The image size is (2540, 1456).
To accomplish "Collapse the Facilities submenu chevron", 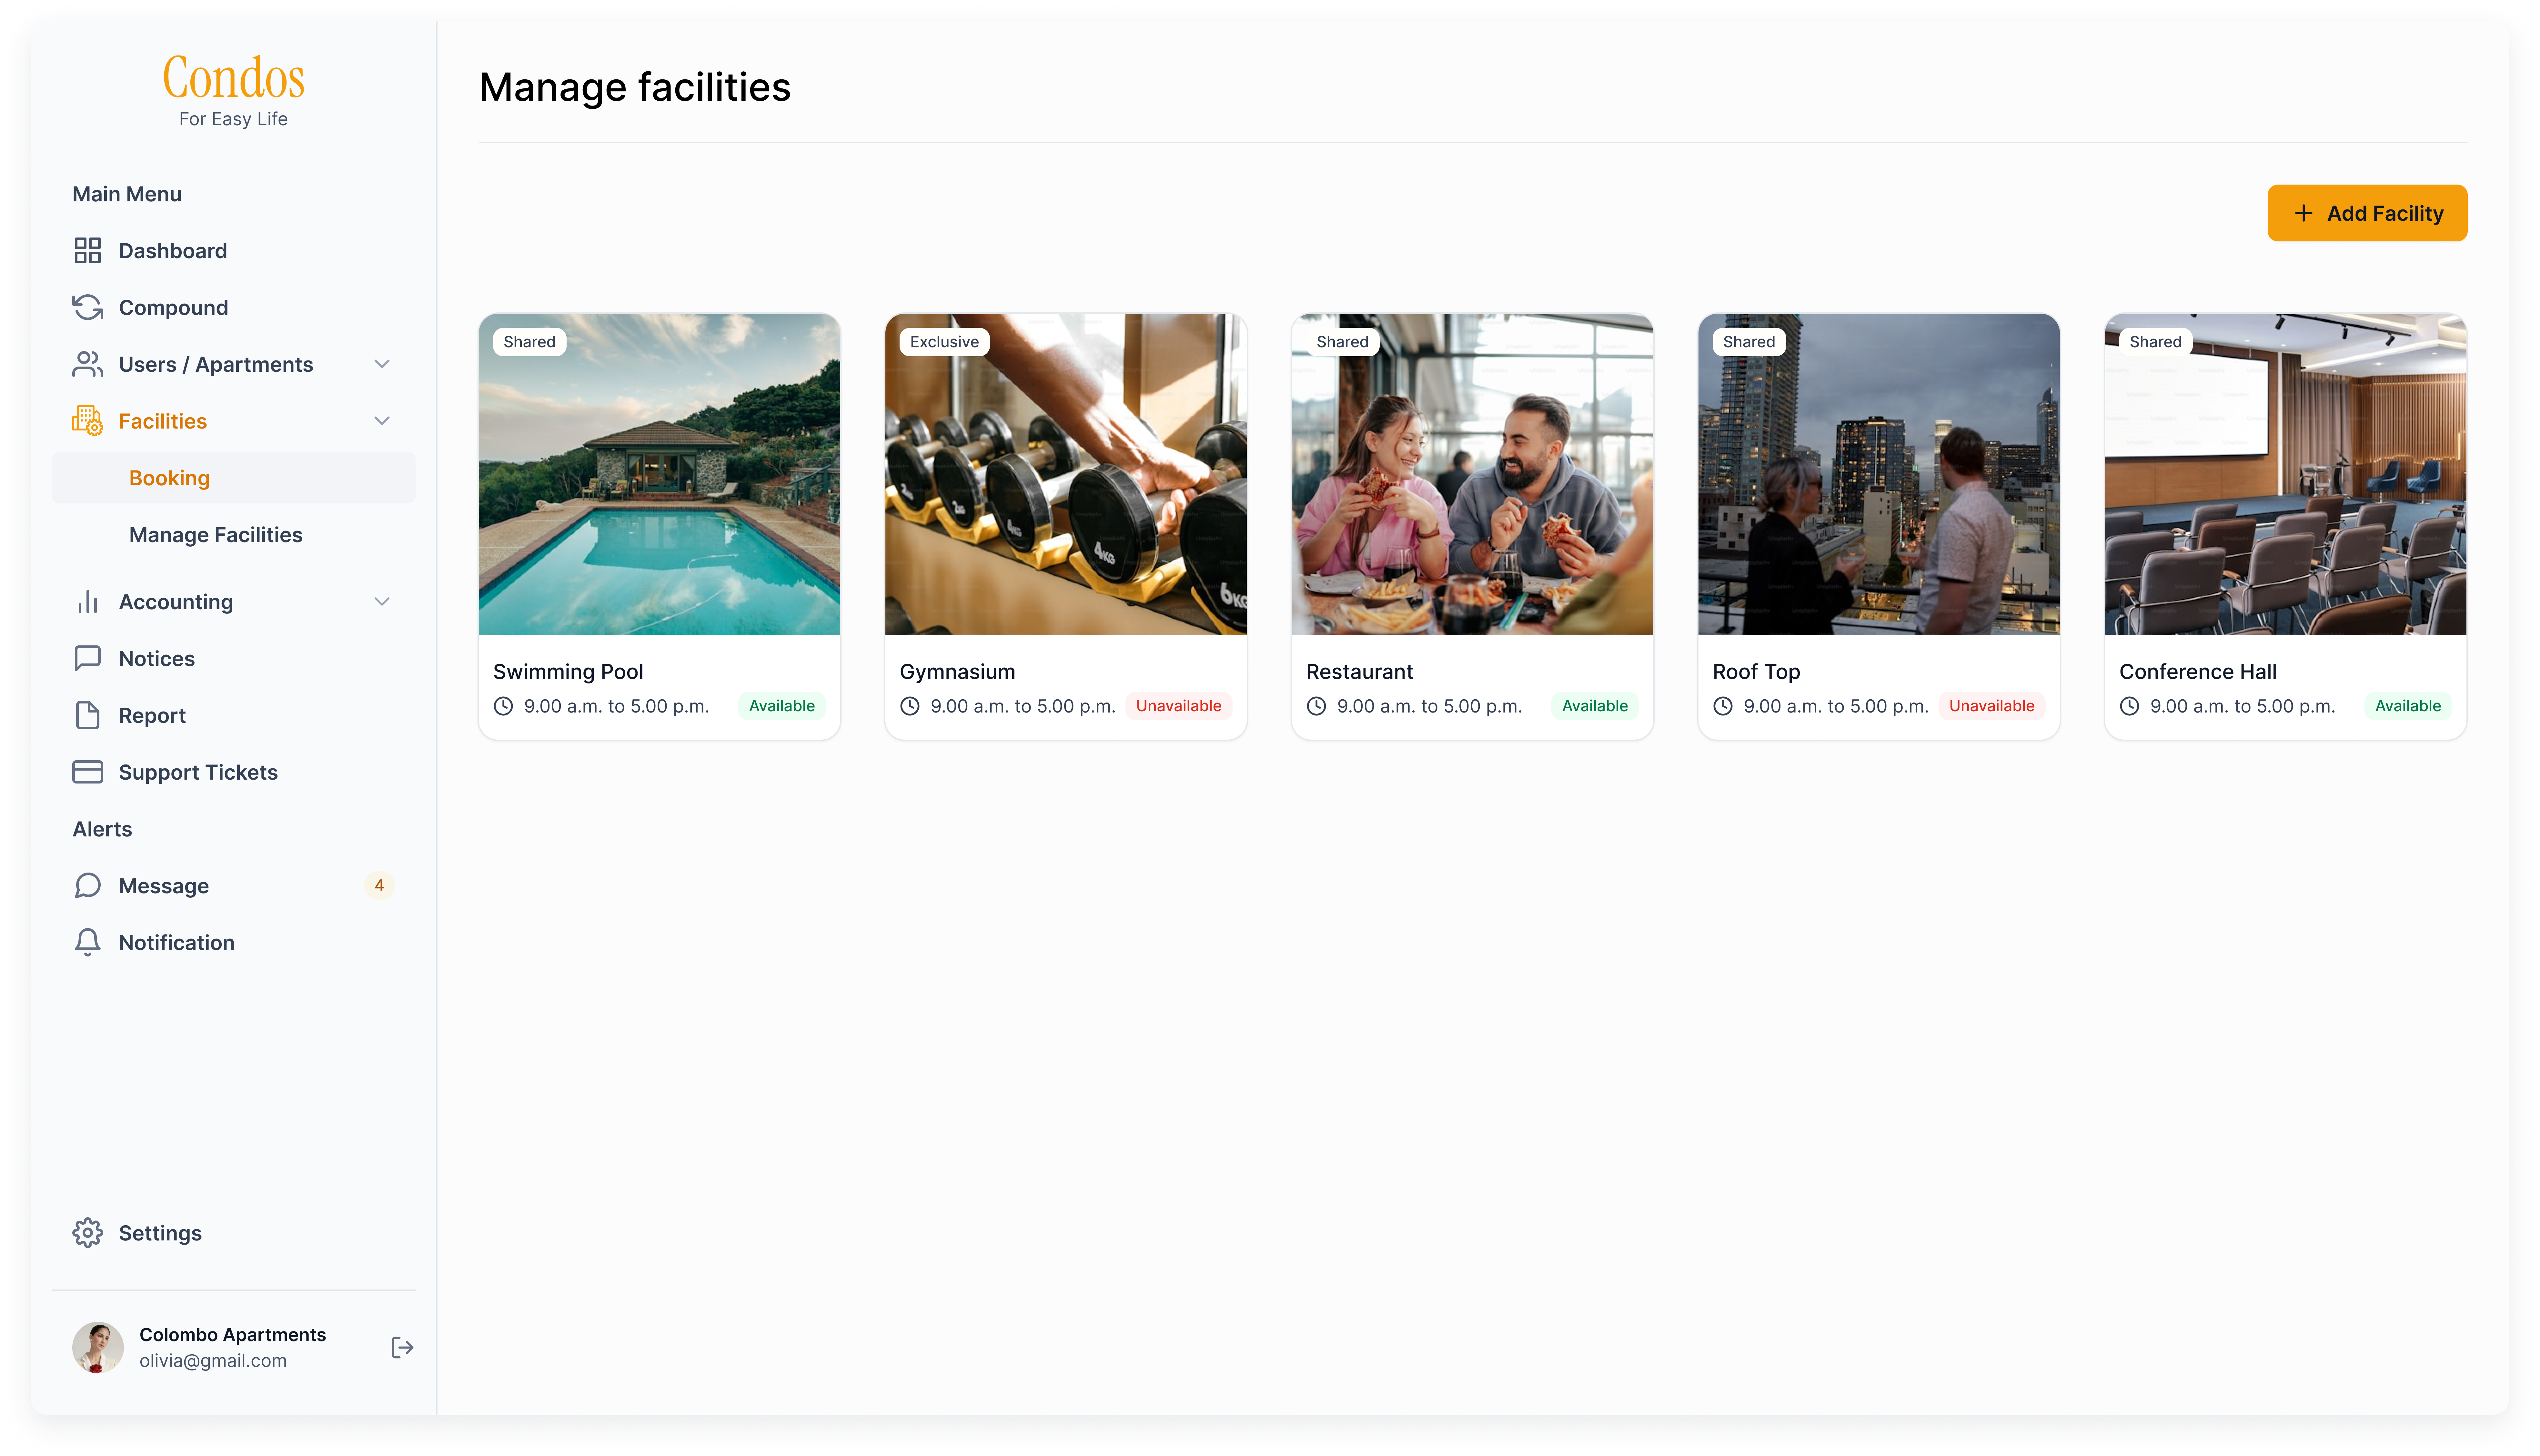I will pos(382,421).
